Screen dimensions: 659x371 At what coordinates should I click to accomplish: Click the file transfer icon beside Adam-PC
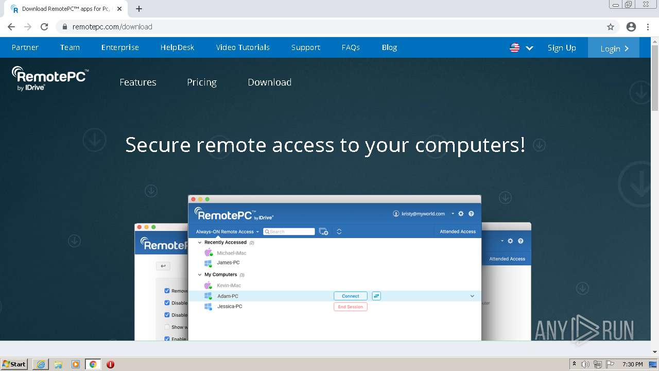(376, 296)
